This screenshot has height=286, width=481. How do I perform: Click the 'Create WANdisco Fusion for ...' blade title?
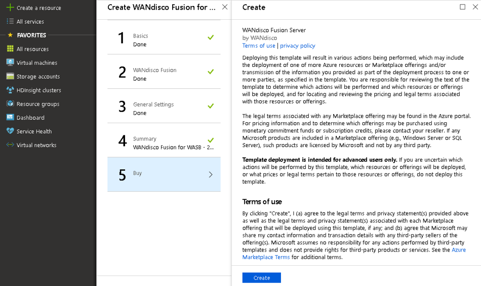pos(162,7)
